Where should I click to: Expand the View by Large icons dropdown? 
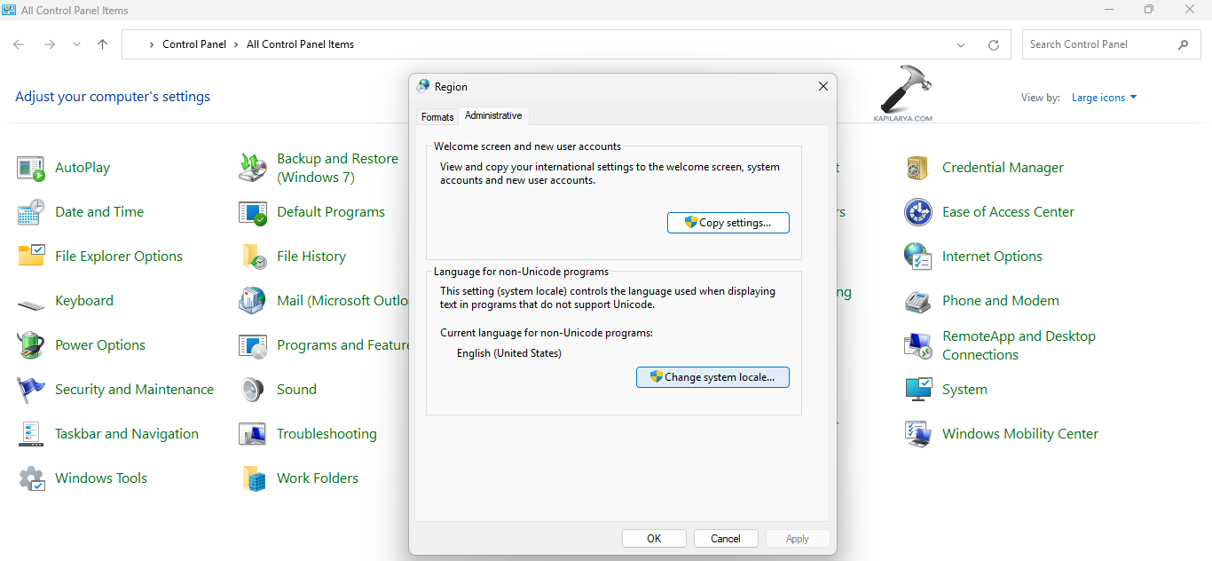[x=1104, y=98]
